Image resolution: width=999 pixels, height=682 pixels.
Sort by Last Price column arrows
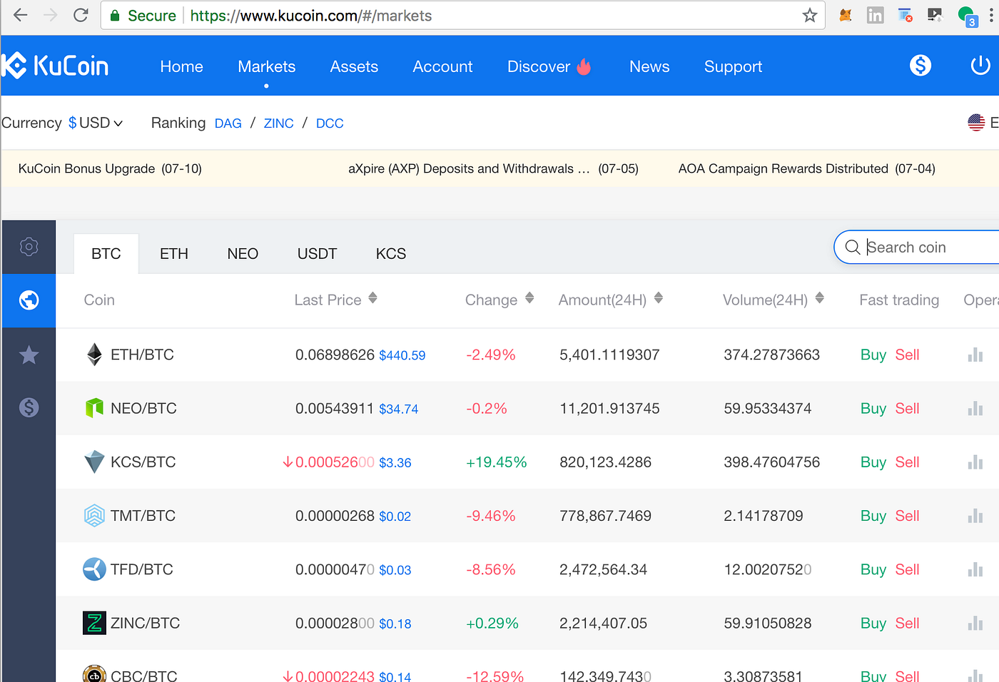click(372, 298)
